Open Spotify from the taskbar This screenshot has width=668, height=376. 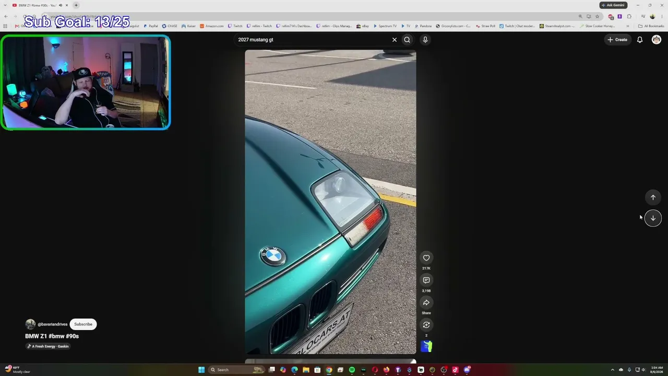point(352,370)
